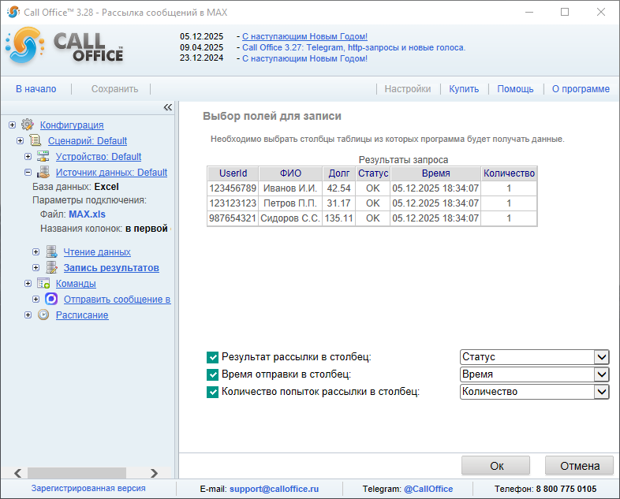
Task: Open the support@calloffice.ru email link
Action: (275, 489)
